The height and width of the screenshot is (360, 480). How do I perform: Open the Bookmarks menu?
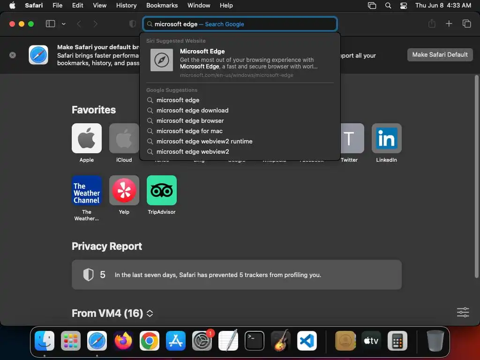point(162,5)
